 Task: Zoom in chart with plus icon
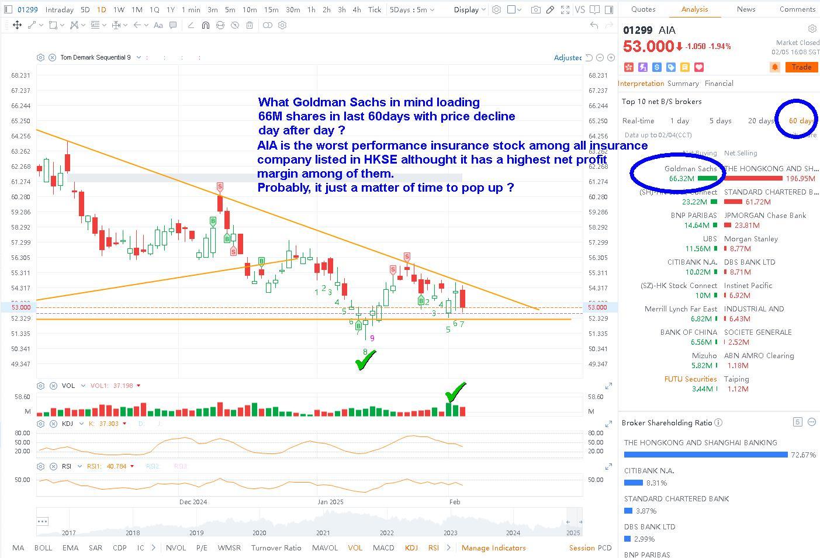click(611, 57)
